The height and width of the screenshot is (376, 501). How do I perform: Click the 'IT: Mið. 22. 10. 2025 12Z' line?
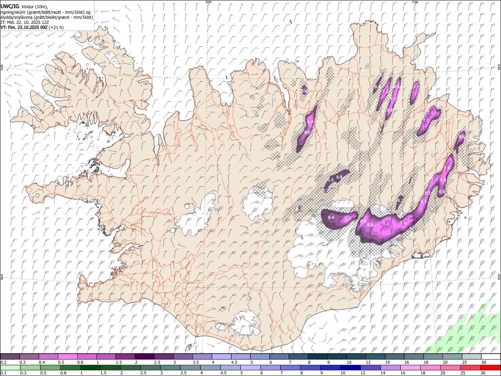pos(25,22)
